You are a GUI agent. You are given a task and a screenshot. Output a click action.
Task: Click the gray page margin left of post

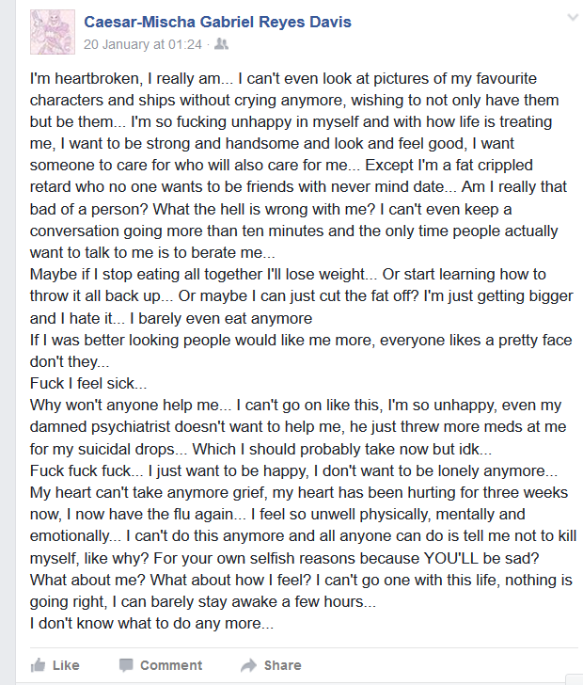[x=8, y=342]
